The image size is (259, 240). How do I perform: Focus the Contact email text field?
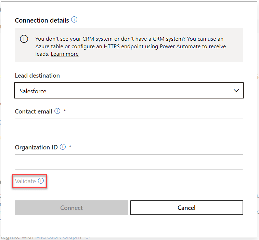pyautogui.click(x=129, y=126)
